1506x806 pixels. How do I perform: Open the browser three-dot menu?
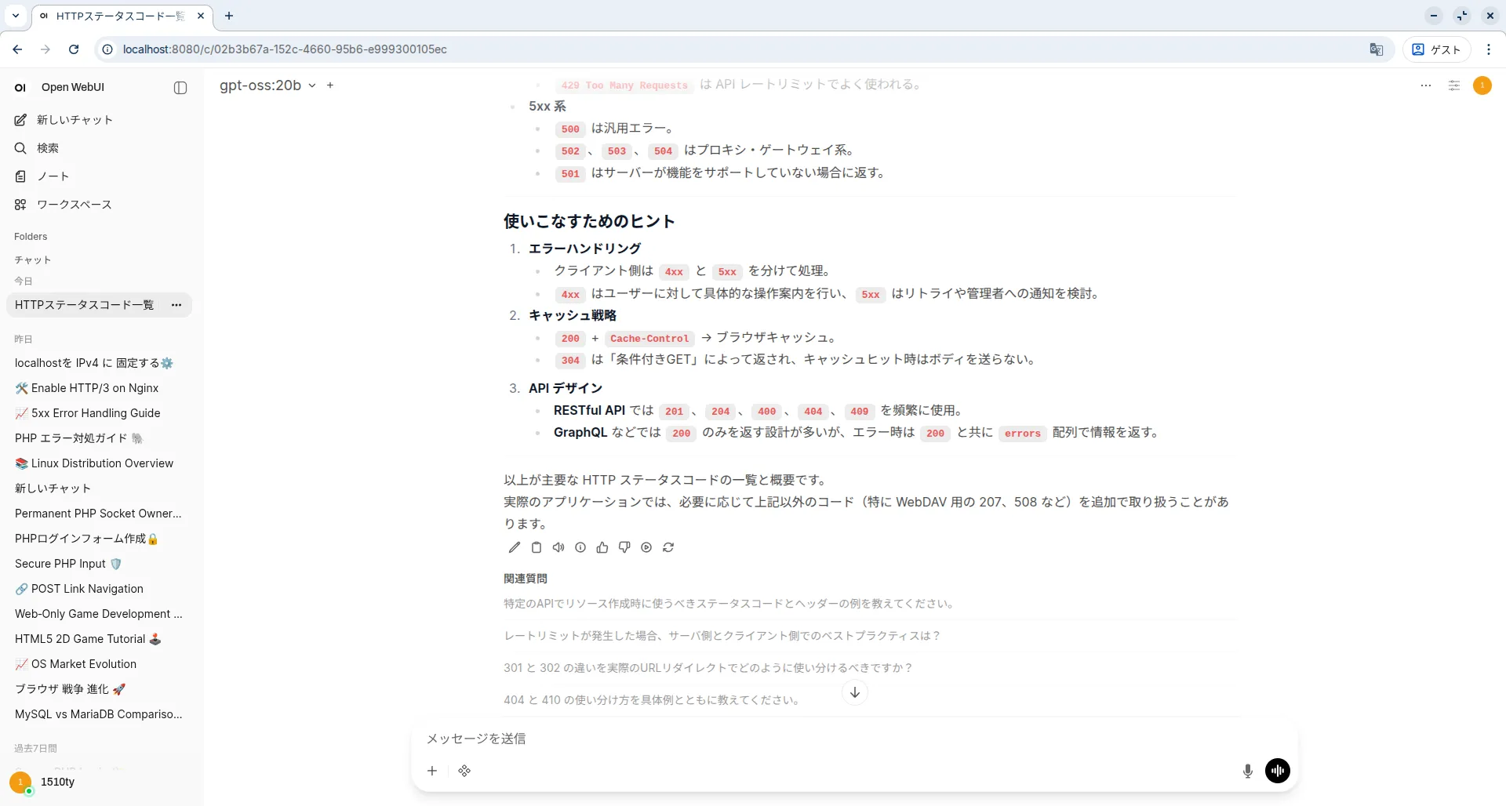1489,49
